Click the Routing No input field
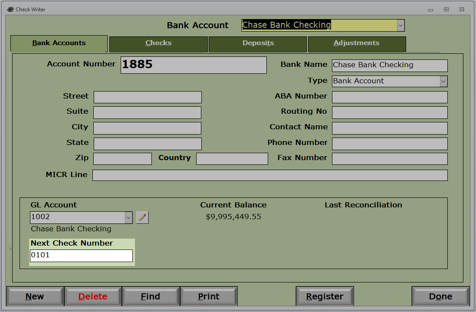The height and width of the screenshot is (312, 476). (x=390, y=112)
